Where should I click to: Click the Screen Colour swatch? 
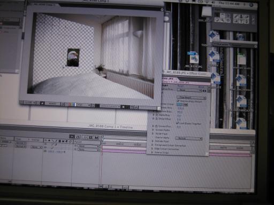pos(179,105)
